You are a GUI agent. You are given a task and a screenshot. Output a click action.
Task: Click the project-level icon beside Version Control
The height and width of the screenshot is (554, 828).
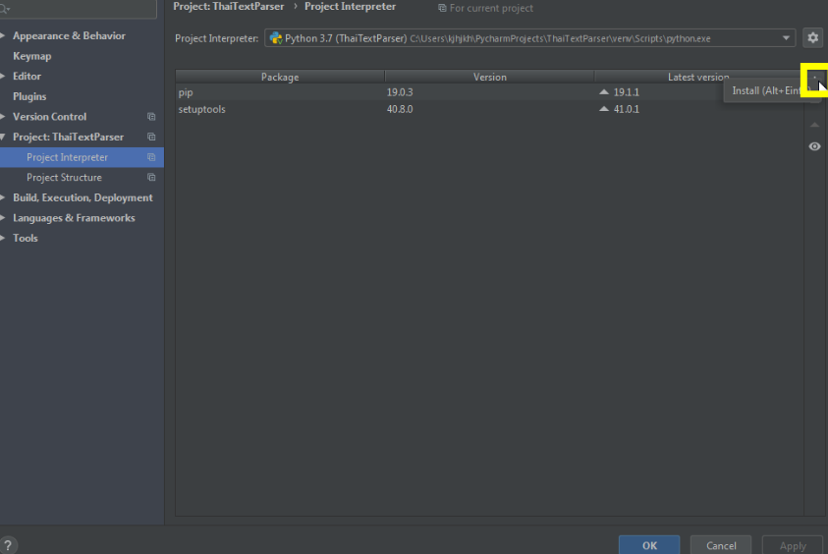151,117
